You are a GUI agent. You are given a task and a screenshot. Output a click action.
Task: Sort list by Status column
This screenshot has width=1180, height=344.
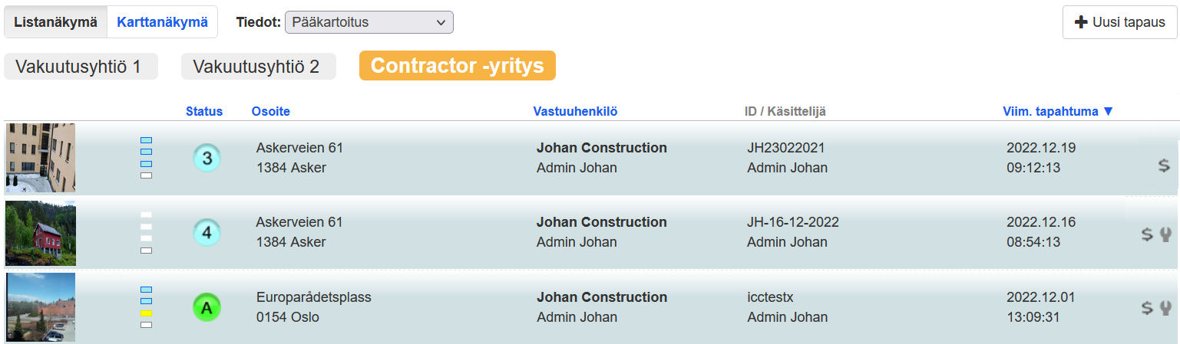[x=204, y=112]
